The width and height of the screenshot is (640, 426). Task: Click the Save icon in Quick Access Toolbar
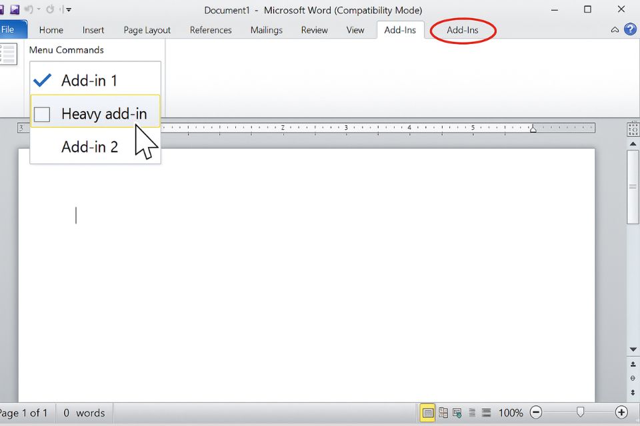pyautogui.click(x=14, y=10)
